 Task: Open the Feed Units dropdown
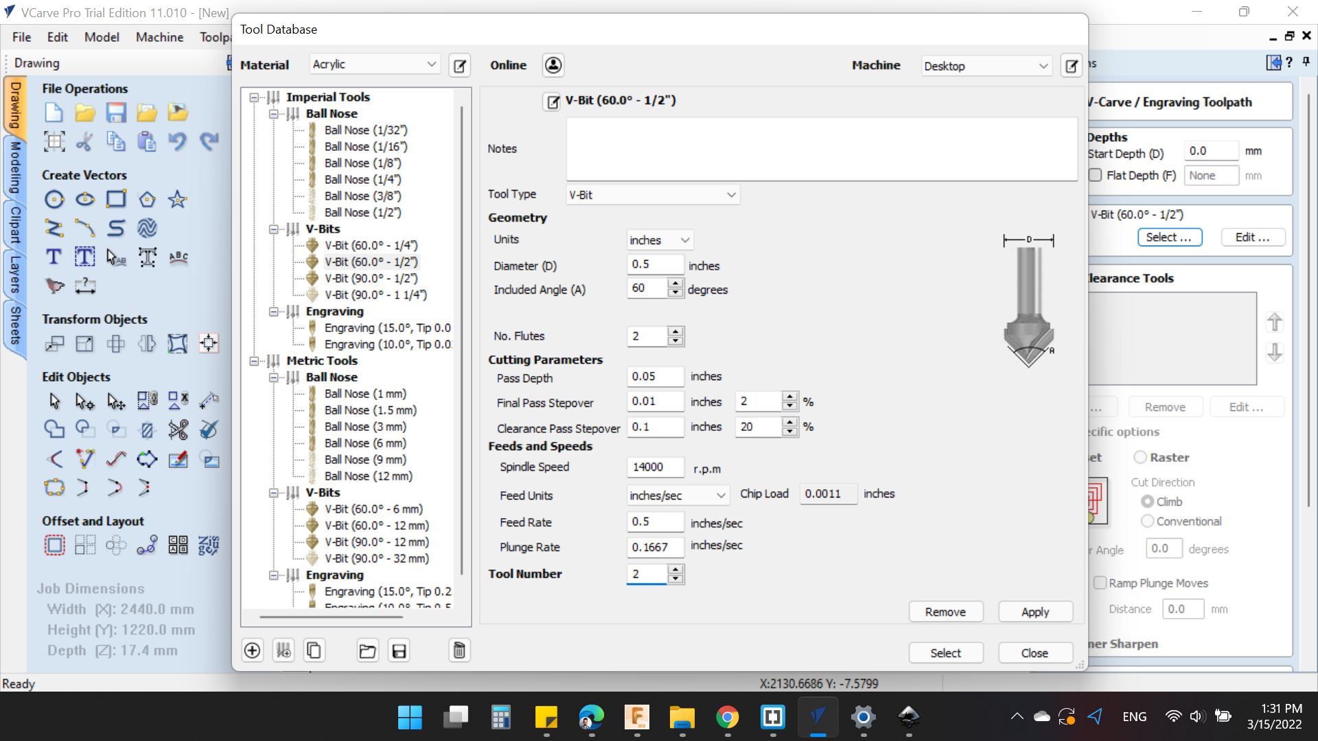678,495
